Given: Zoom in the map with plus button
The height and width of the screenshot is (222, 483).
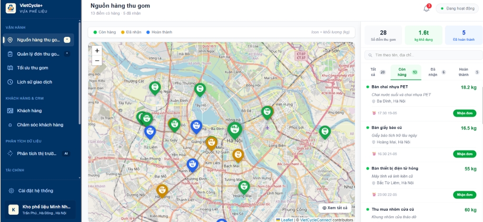Looking at the screenshot, I should (x=97, y=51).
